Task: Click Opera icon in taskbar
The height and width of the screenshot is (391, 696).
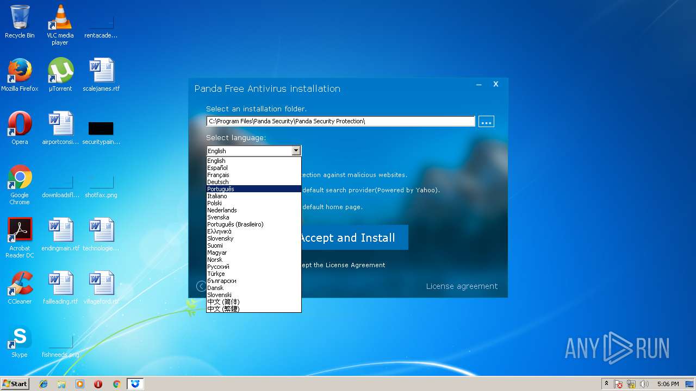Action: [x=98, y=384]
